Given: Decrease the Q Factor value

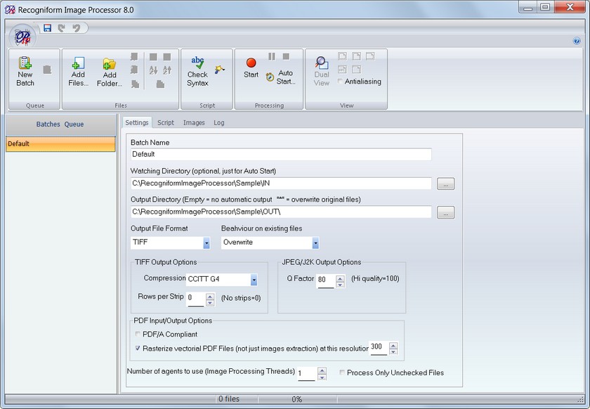Looking at the screenshot, I should coord(340,285).
